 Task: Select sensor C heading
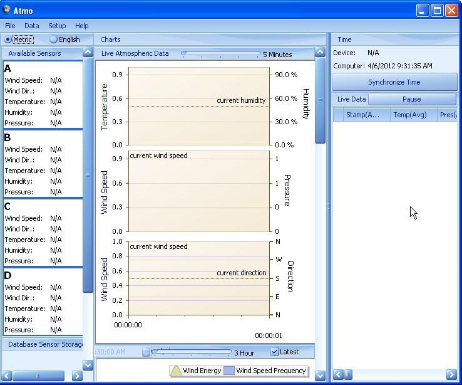click(8, 206)
